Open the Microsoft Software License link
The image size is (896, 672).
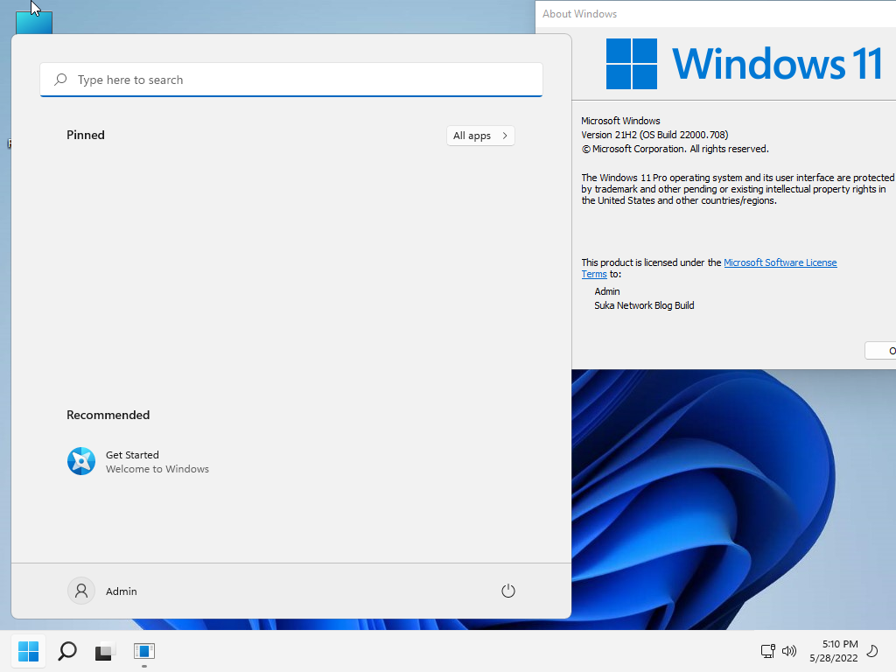pos(780,262)
